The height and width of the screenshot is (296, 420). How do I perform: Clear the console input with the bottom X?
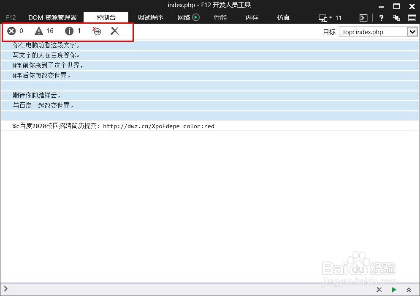coord(379,290)
